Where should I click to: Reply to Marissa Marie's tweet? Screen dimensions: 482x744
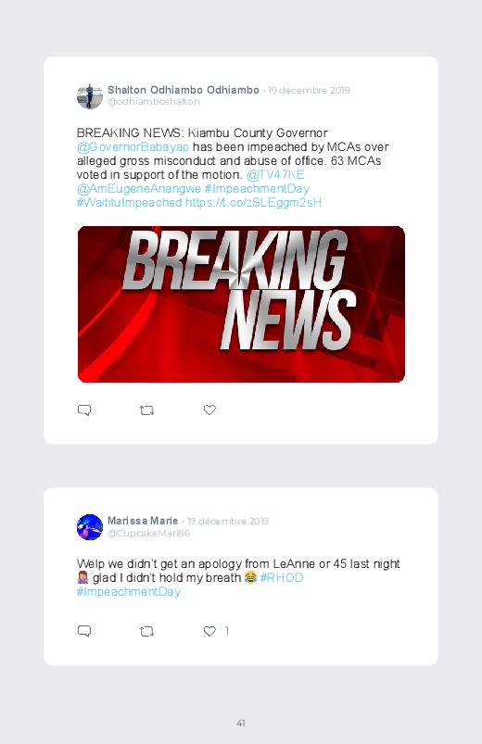click(84, 631)
